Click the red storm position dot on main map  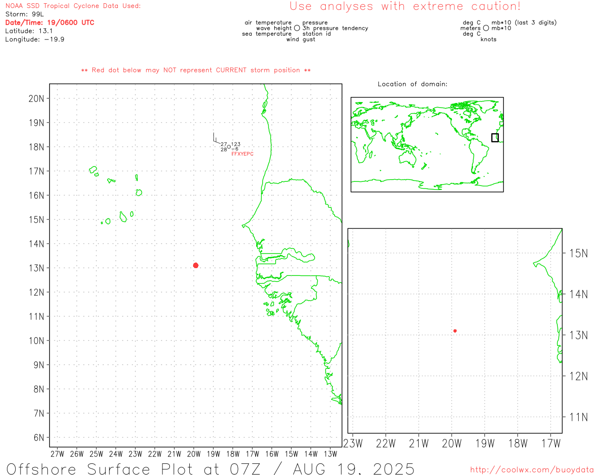coord(196,265)
